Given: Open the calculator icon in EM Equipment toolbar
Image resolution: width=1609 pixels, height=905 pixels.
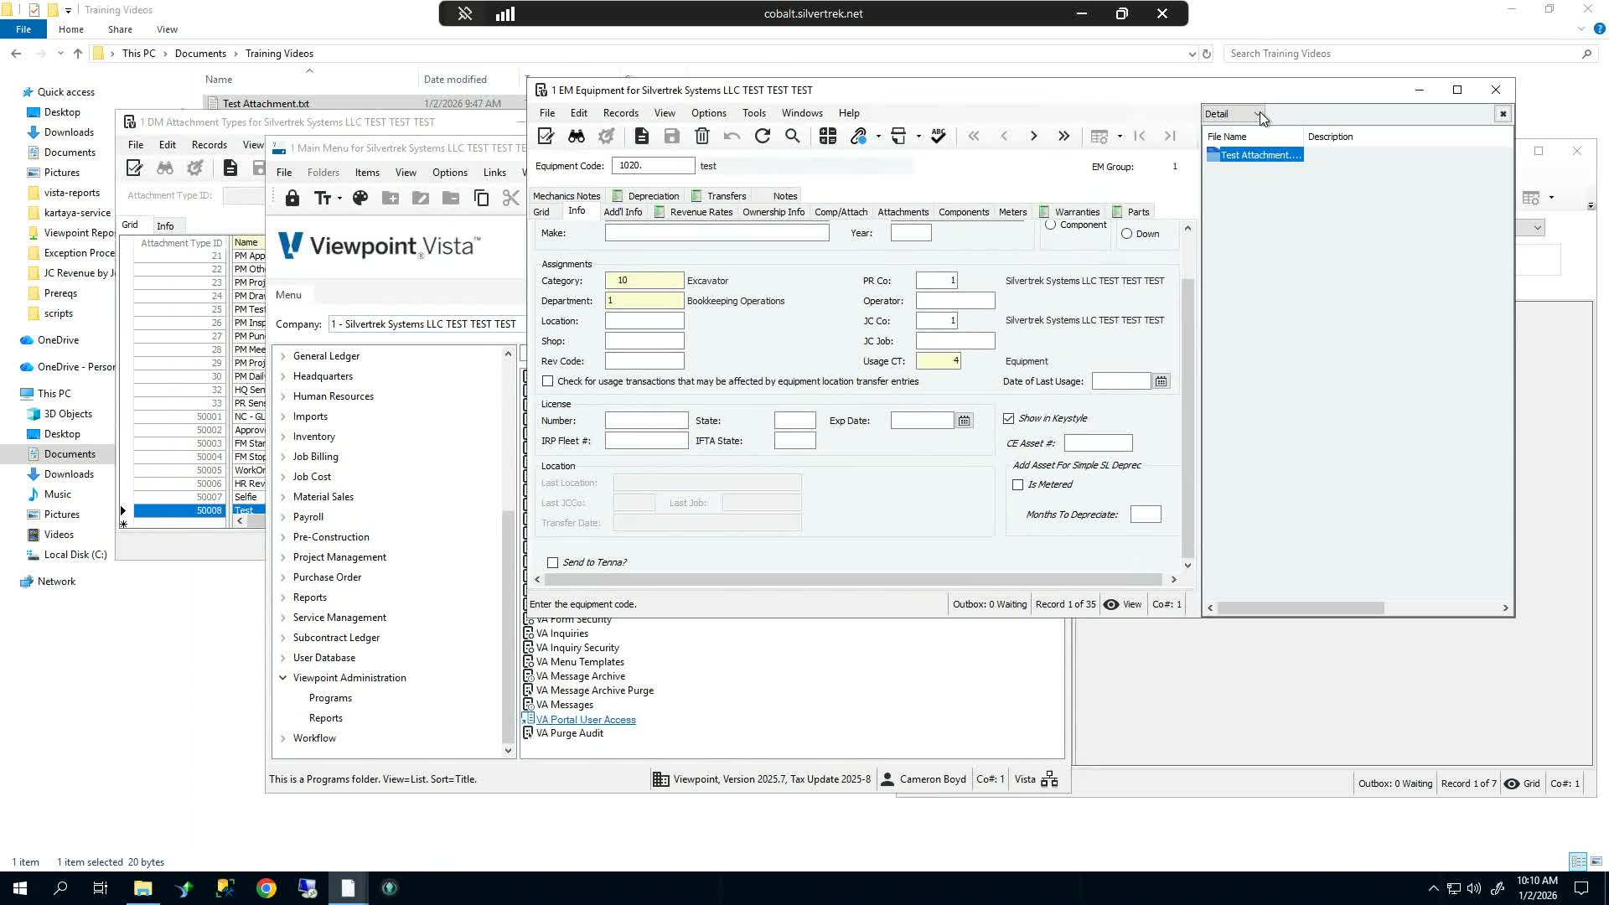Looking at the screenshot, I should pos(828,137).
